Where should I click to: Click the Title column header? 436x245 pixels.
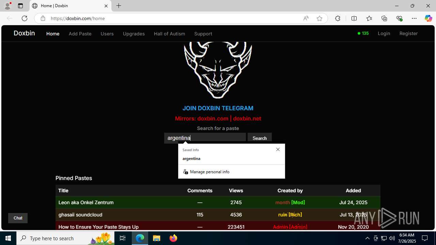click(x=63, y=191)
